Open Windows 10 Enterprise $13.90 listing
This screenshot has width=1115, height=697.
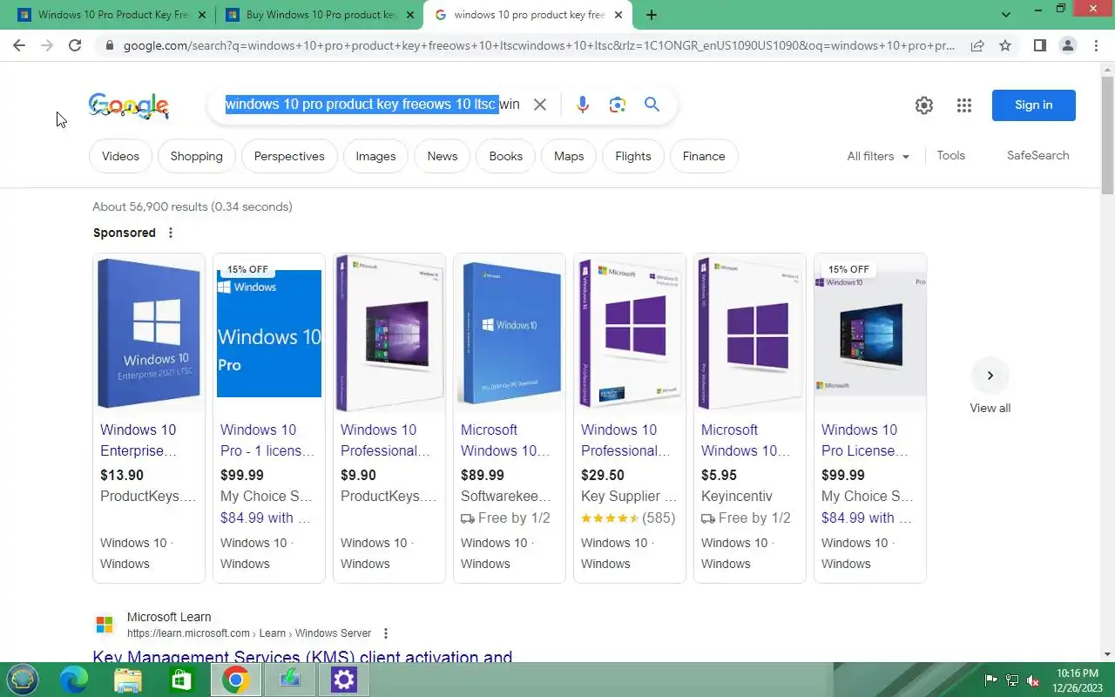tap(139, 440)
